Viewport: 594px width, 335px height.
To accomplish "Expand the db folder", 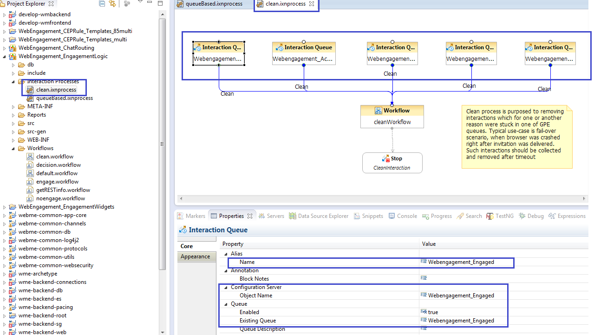I will tap(13, 65).
